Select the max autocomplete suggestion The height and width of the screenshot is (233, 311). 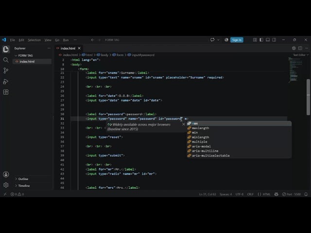[239, 123]
